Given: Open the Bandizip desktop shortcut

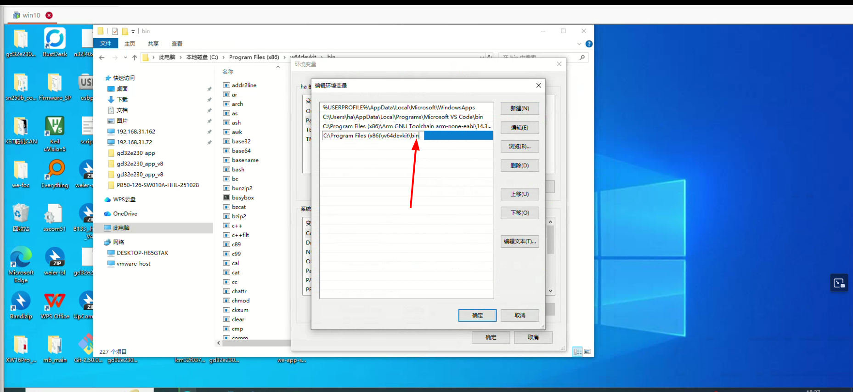Looking at the screenshot, I should [x=21, y=301].
